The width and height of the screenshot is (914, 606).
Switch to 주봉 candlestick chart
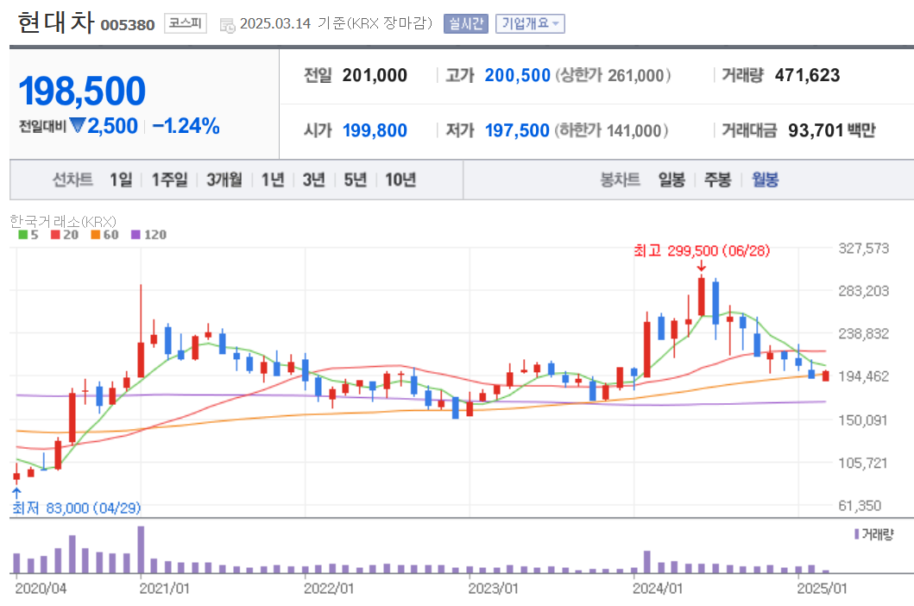(x=717, y=180)
